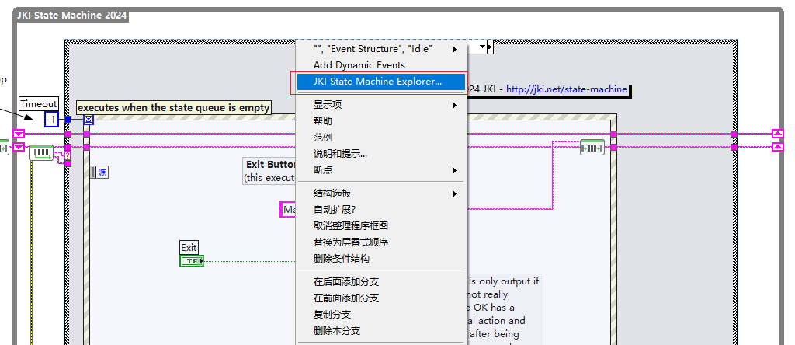
Task: Select Add Dynamic Events menu item
Action: pos(380,65)
